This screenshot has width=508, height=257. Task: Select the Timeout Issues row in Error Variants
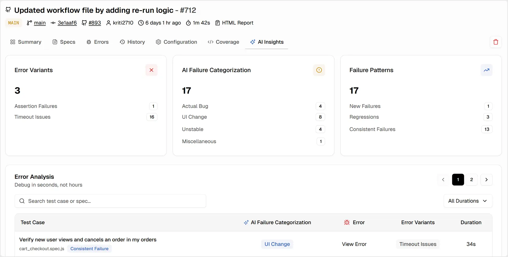click(86, 117)
